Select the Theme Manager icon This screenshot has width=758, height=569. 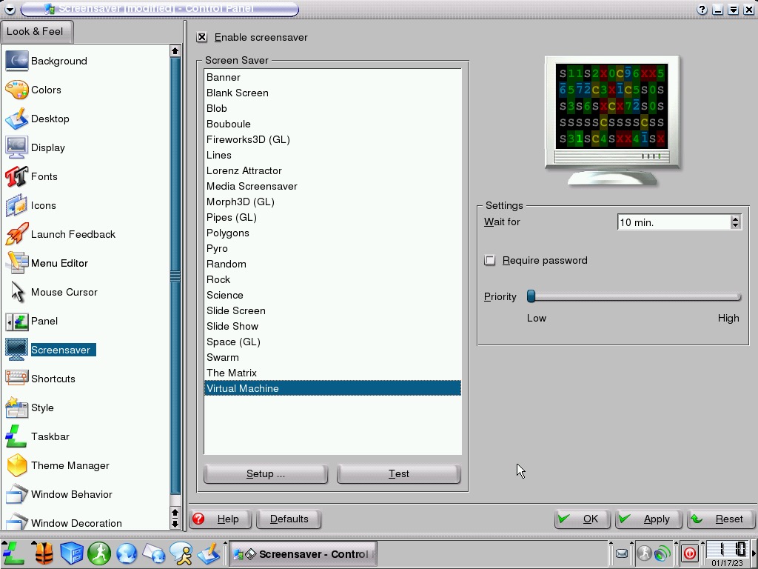tap(16, 465)
